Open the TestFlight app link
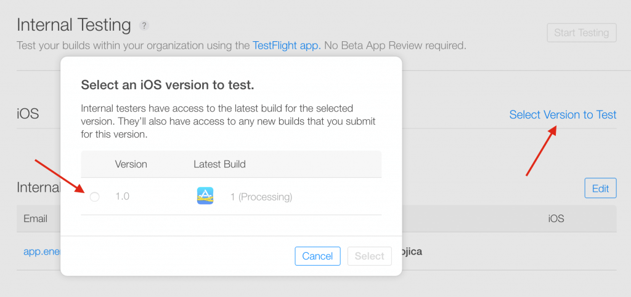631x297 pixels. [287, 46]
